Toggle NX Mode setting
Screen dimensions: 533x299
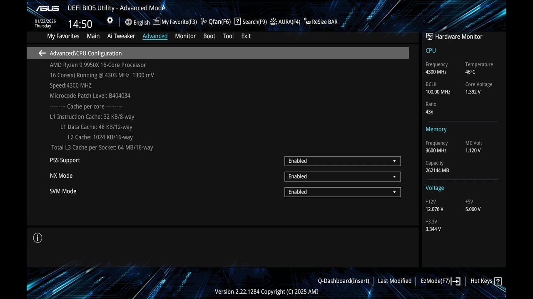pyautogui.click(x=342, y=176)
